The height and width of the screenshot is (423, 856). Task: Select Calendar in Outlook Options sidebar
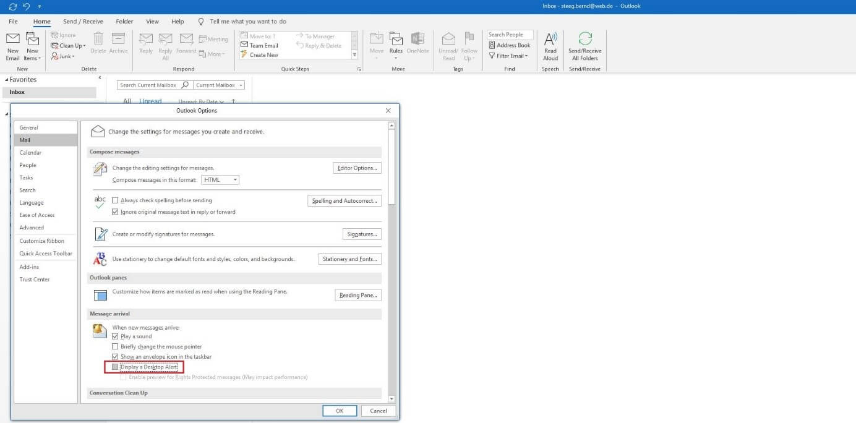(x=30, y=153)
